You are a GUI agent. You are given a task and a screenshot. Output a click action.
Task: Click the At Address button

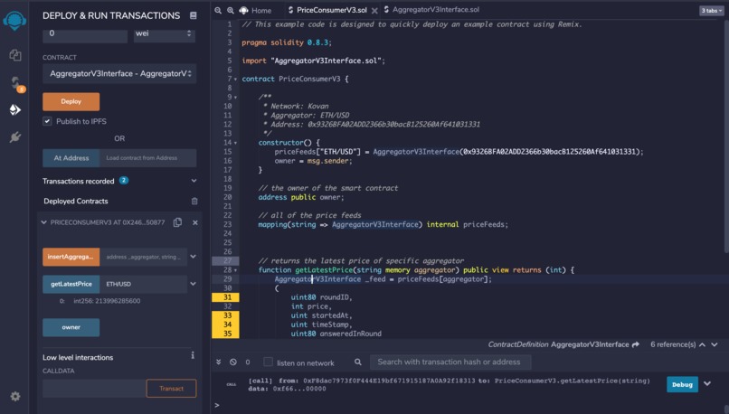click(x=71, y=158)
